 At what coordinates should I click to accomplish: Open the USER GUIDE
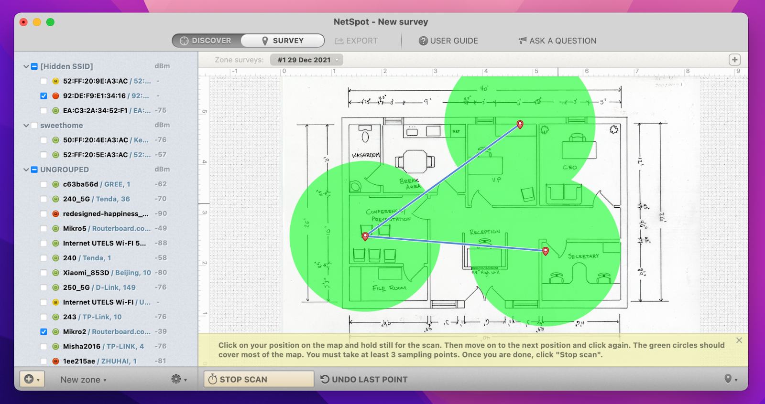448,41
